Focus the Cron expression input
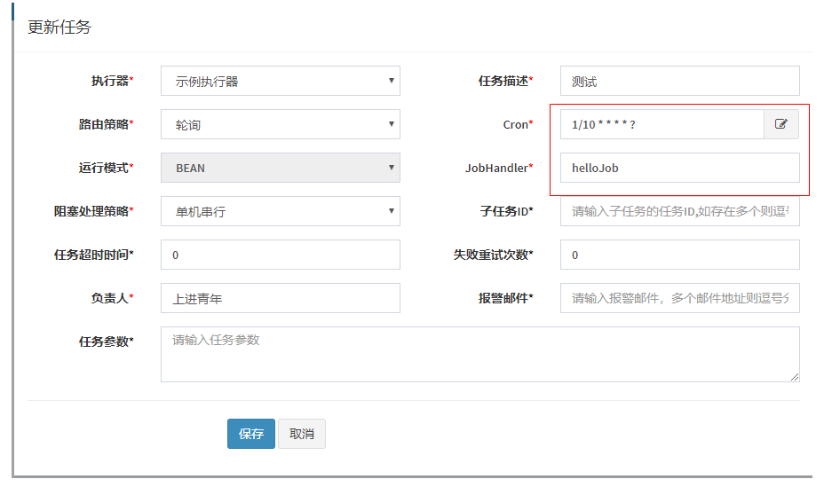The image size is (824, 487). click(662, 124)
